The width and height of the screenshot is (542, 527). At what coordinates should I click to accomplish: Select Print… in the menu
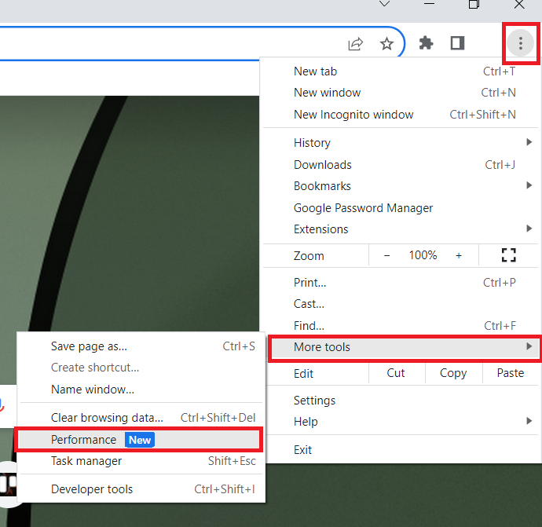tap(401, 283)
